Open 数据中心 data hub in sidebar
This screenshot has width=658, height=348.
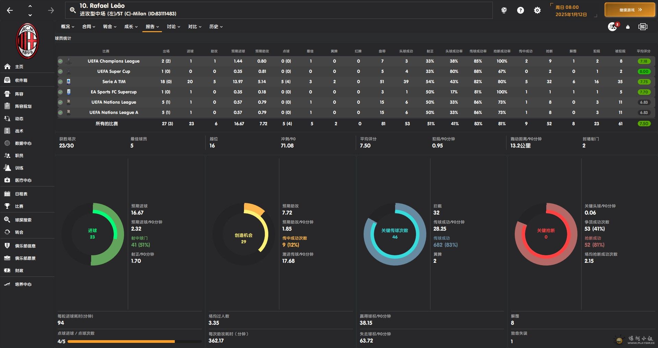[x=27, y=143]
